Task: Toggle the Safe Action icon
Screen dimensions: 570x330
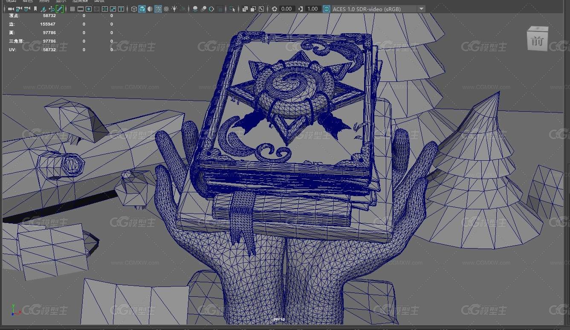Action: (113, 9)
